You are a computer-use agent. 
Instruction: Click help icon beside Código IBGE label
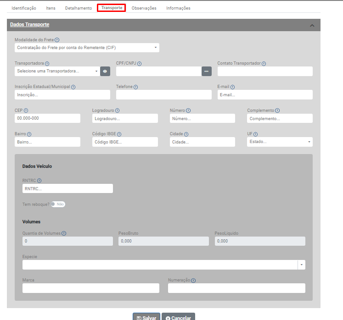119,134
